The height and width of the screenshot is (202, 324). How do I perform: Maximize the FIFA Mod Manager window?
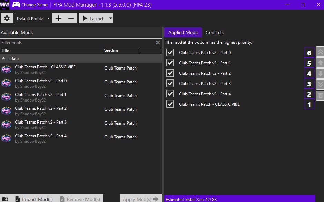pyautogui.click(x=303, y=4)
